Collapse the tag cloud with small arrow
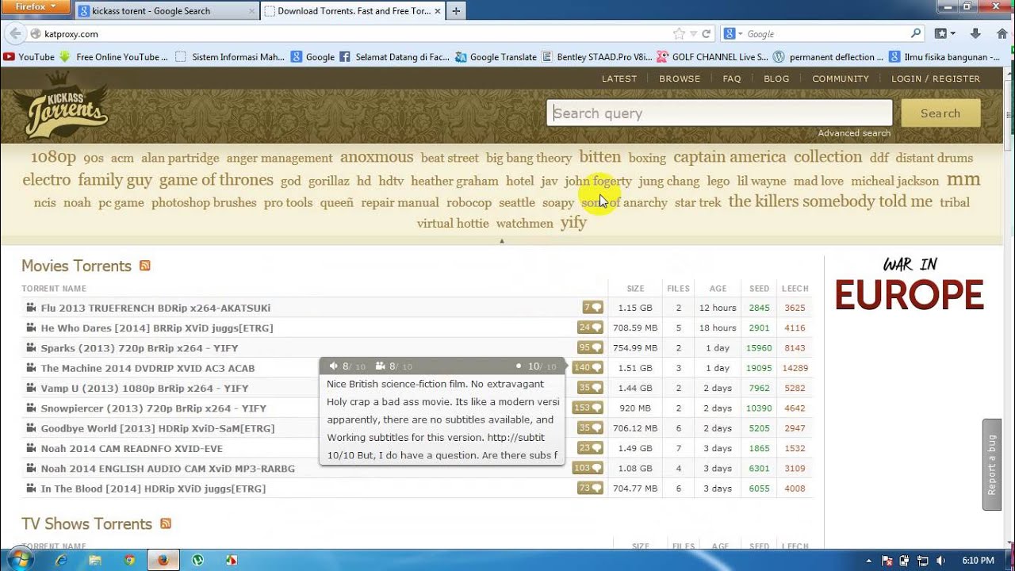Viewport: 1015px width, 571px height. 501,240
